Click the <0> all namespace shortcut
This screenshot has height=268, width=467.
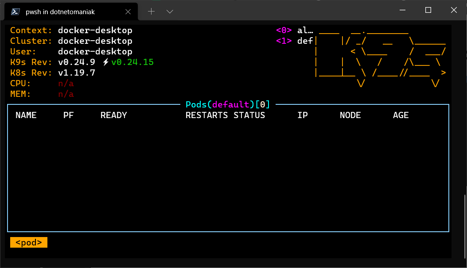(x=295, y=31)
